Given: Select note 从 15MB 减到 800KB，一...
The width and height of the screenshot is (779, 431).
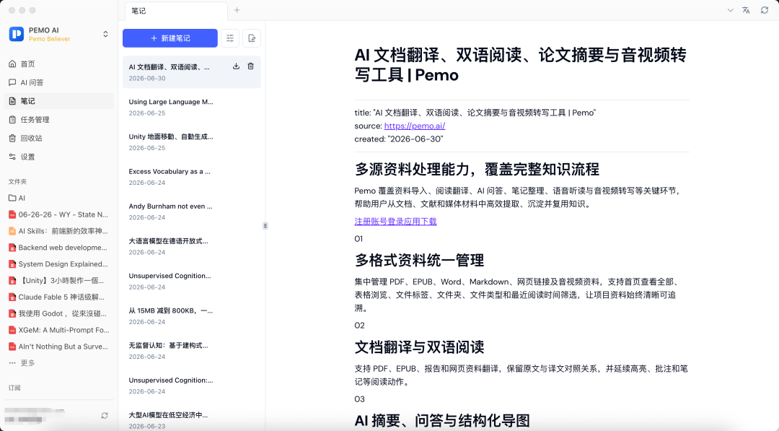Looking at the screenshot, I should click(x=192, y=315).
